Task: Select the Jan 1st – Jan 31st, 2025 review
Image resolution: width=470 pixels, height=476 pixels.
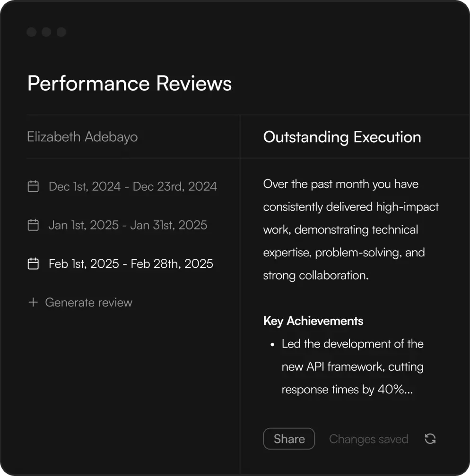Action: pos(128,225)
